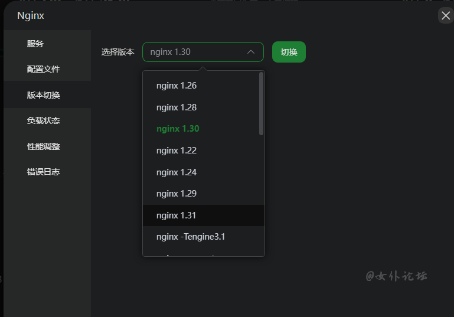
Task: Click the 选择版本 combo box showing nginx 1.30
Action: click(x=203, y=52)
